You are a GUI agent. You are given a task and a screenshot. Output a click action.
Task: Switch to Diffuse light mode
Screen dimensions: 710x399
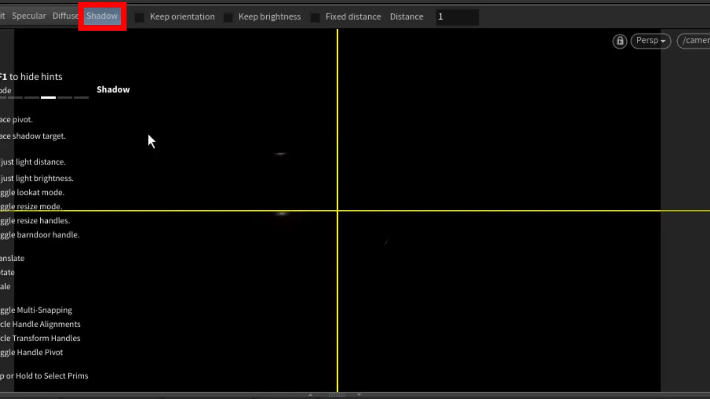65,16
